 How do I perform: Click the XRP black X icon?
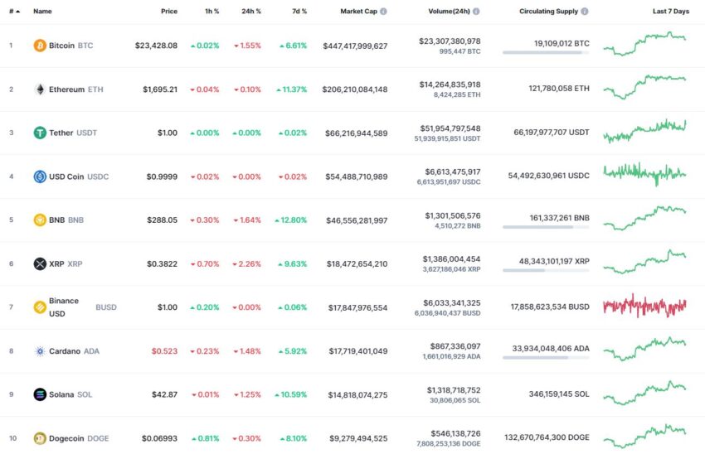click(40, 263)
